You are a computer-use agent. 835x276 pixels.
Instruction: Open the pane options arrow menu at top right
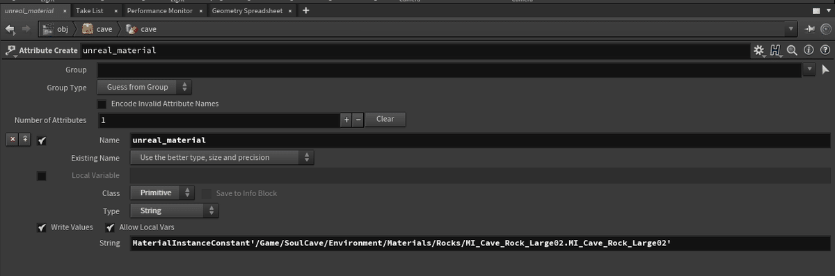[x=829, y=11]
